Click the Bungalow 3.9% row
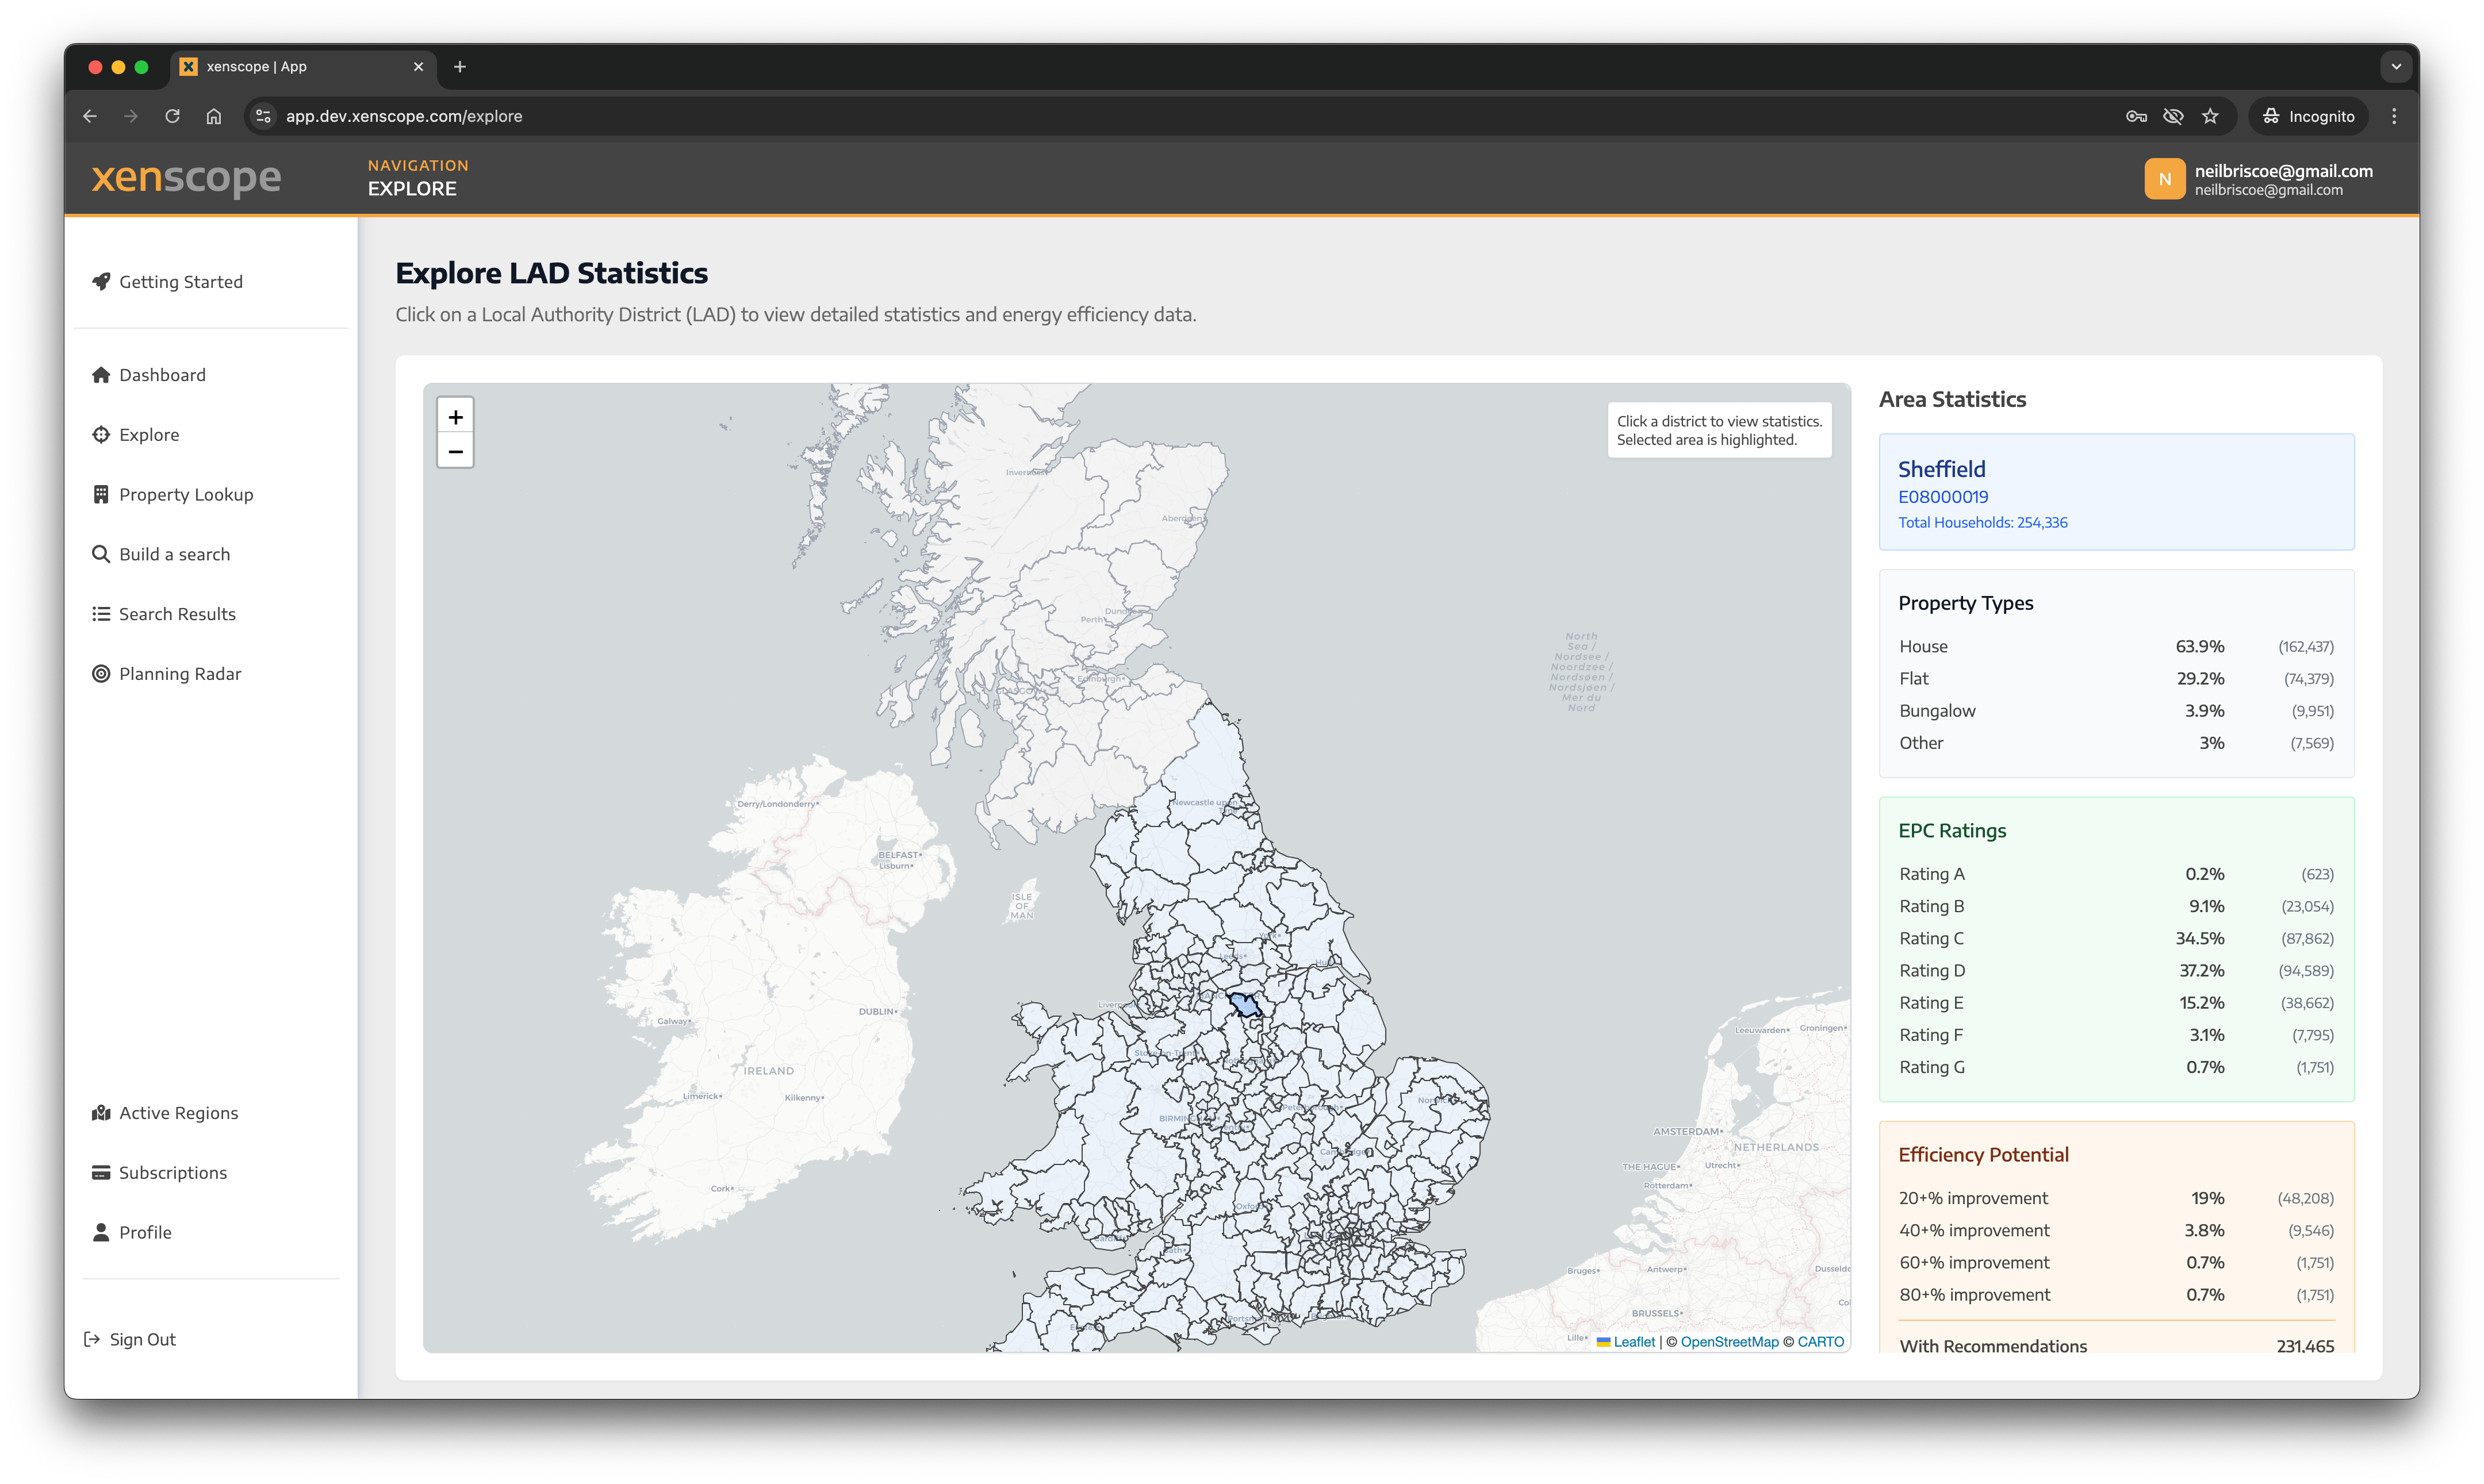Image resolution: width=2484 pixels, height=1484 pixels. (x=2116, y=711)
